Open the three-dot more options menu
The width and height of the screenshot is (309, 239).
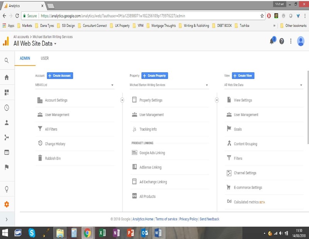click(291, 41)
